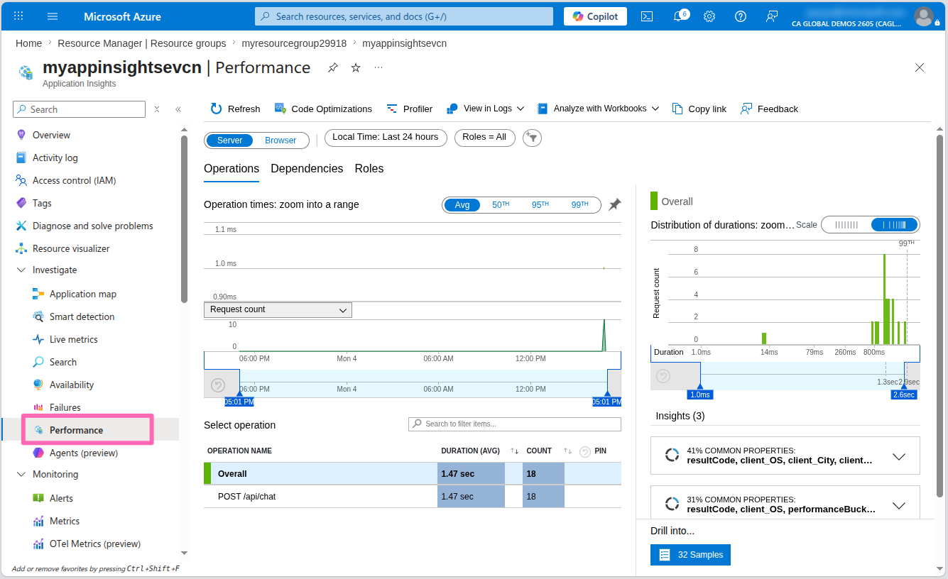The image size is (948, 579).
Task: Reset the operation times zoom range
Action: click(x=218, y=385)
